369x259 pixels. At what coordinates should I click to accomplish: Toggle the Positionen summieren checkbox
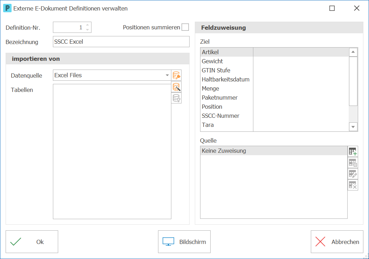tap(185, 27)
